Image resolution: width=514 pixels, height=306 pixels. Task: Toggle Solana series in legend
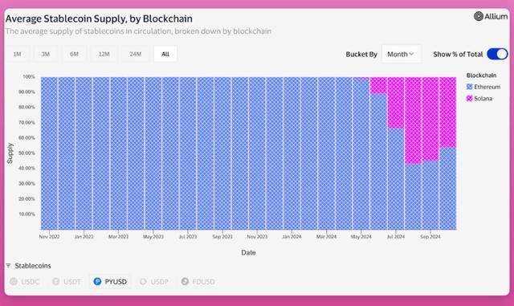tap(479, 99)
